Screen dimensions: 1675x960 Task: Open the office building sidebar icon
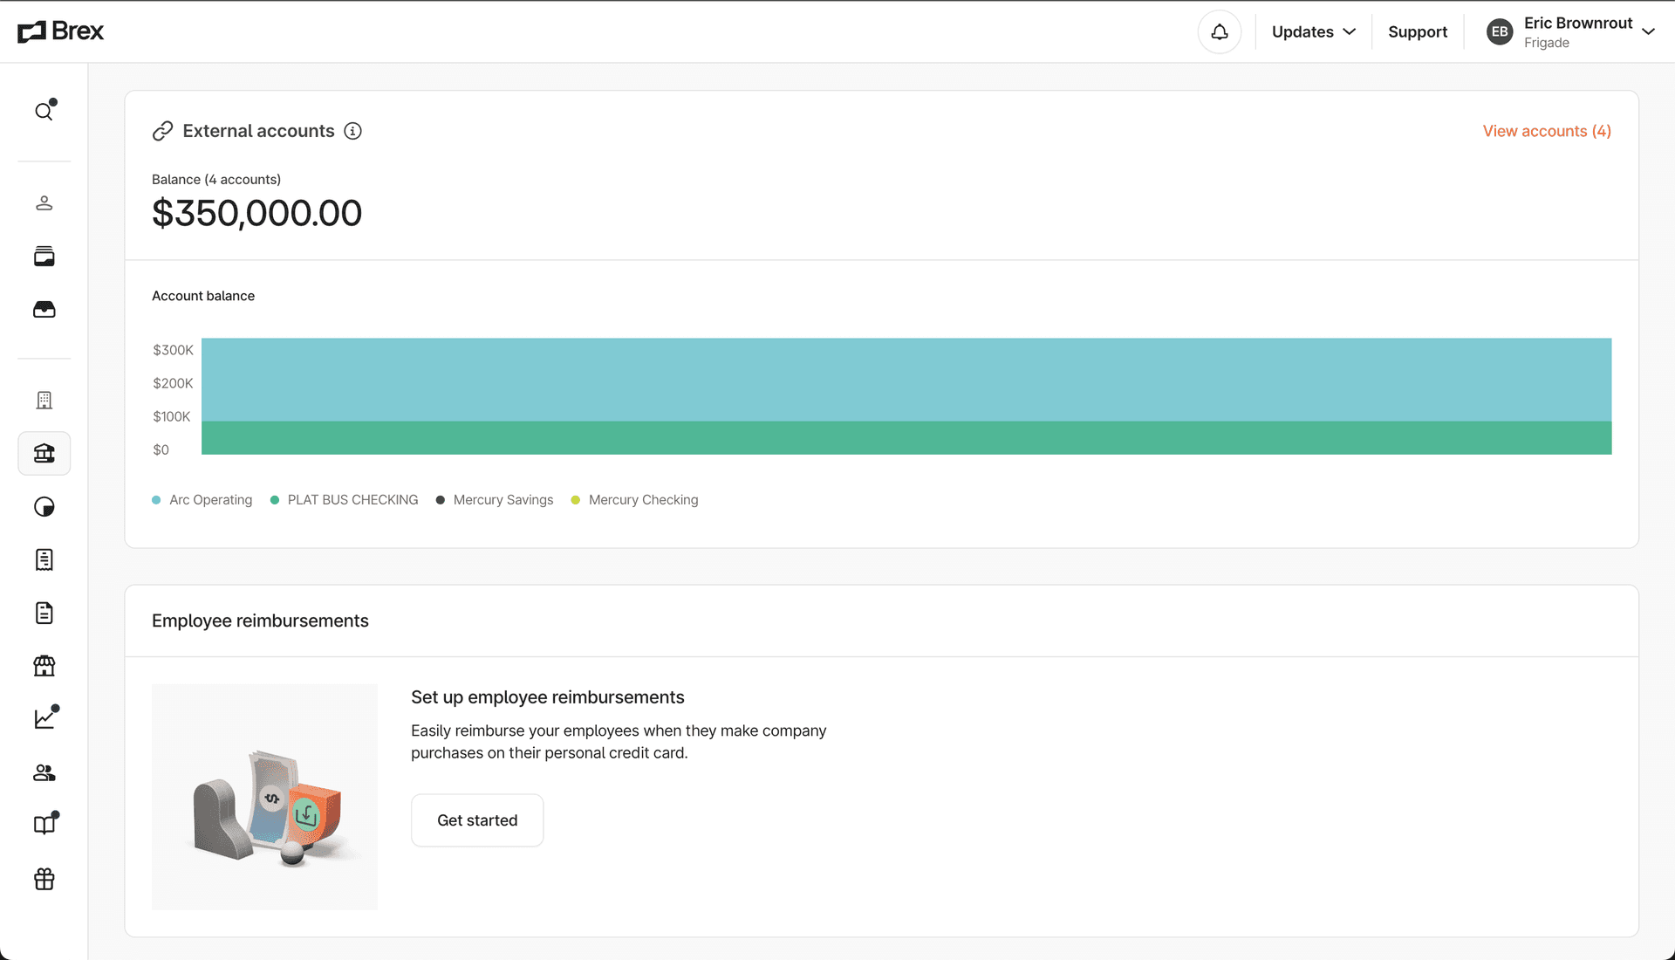click(44, 400)
